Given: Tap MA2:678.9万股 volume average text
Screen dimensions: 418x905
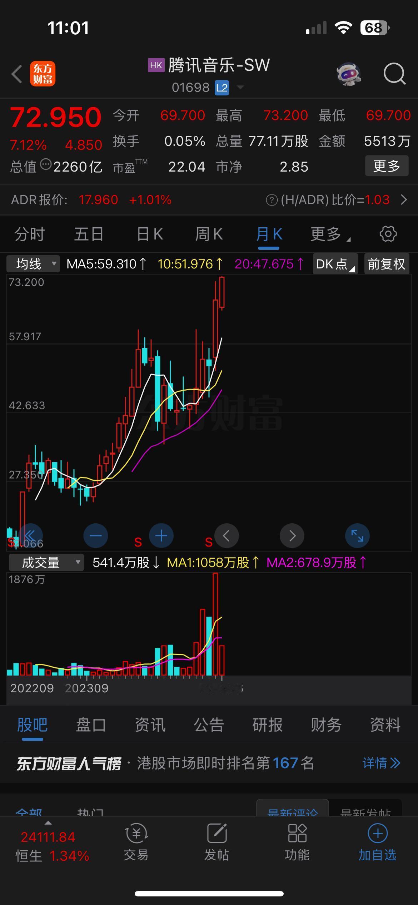Looking at the screenshot, I should 317,563.
